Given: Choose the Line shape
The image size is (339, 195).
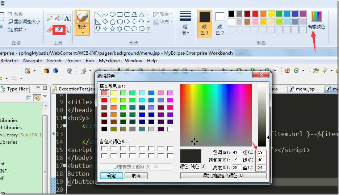Looking at the screenshot, I should pyautogui.click(x=98, y=14).
